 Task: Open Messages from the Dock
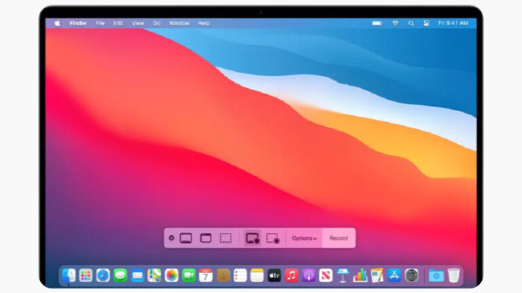[x=120, y=275]
